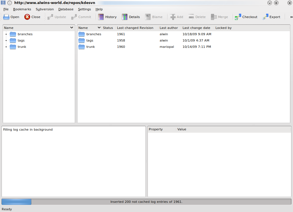Select the trunk folder in file list
Viewport: 293px width, 212px height.
pyautogui.click(x=90, y=47)
